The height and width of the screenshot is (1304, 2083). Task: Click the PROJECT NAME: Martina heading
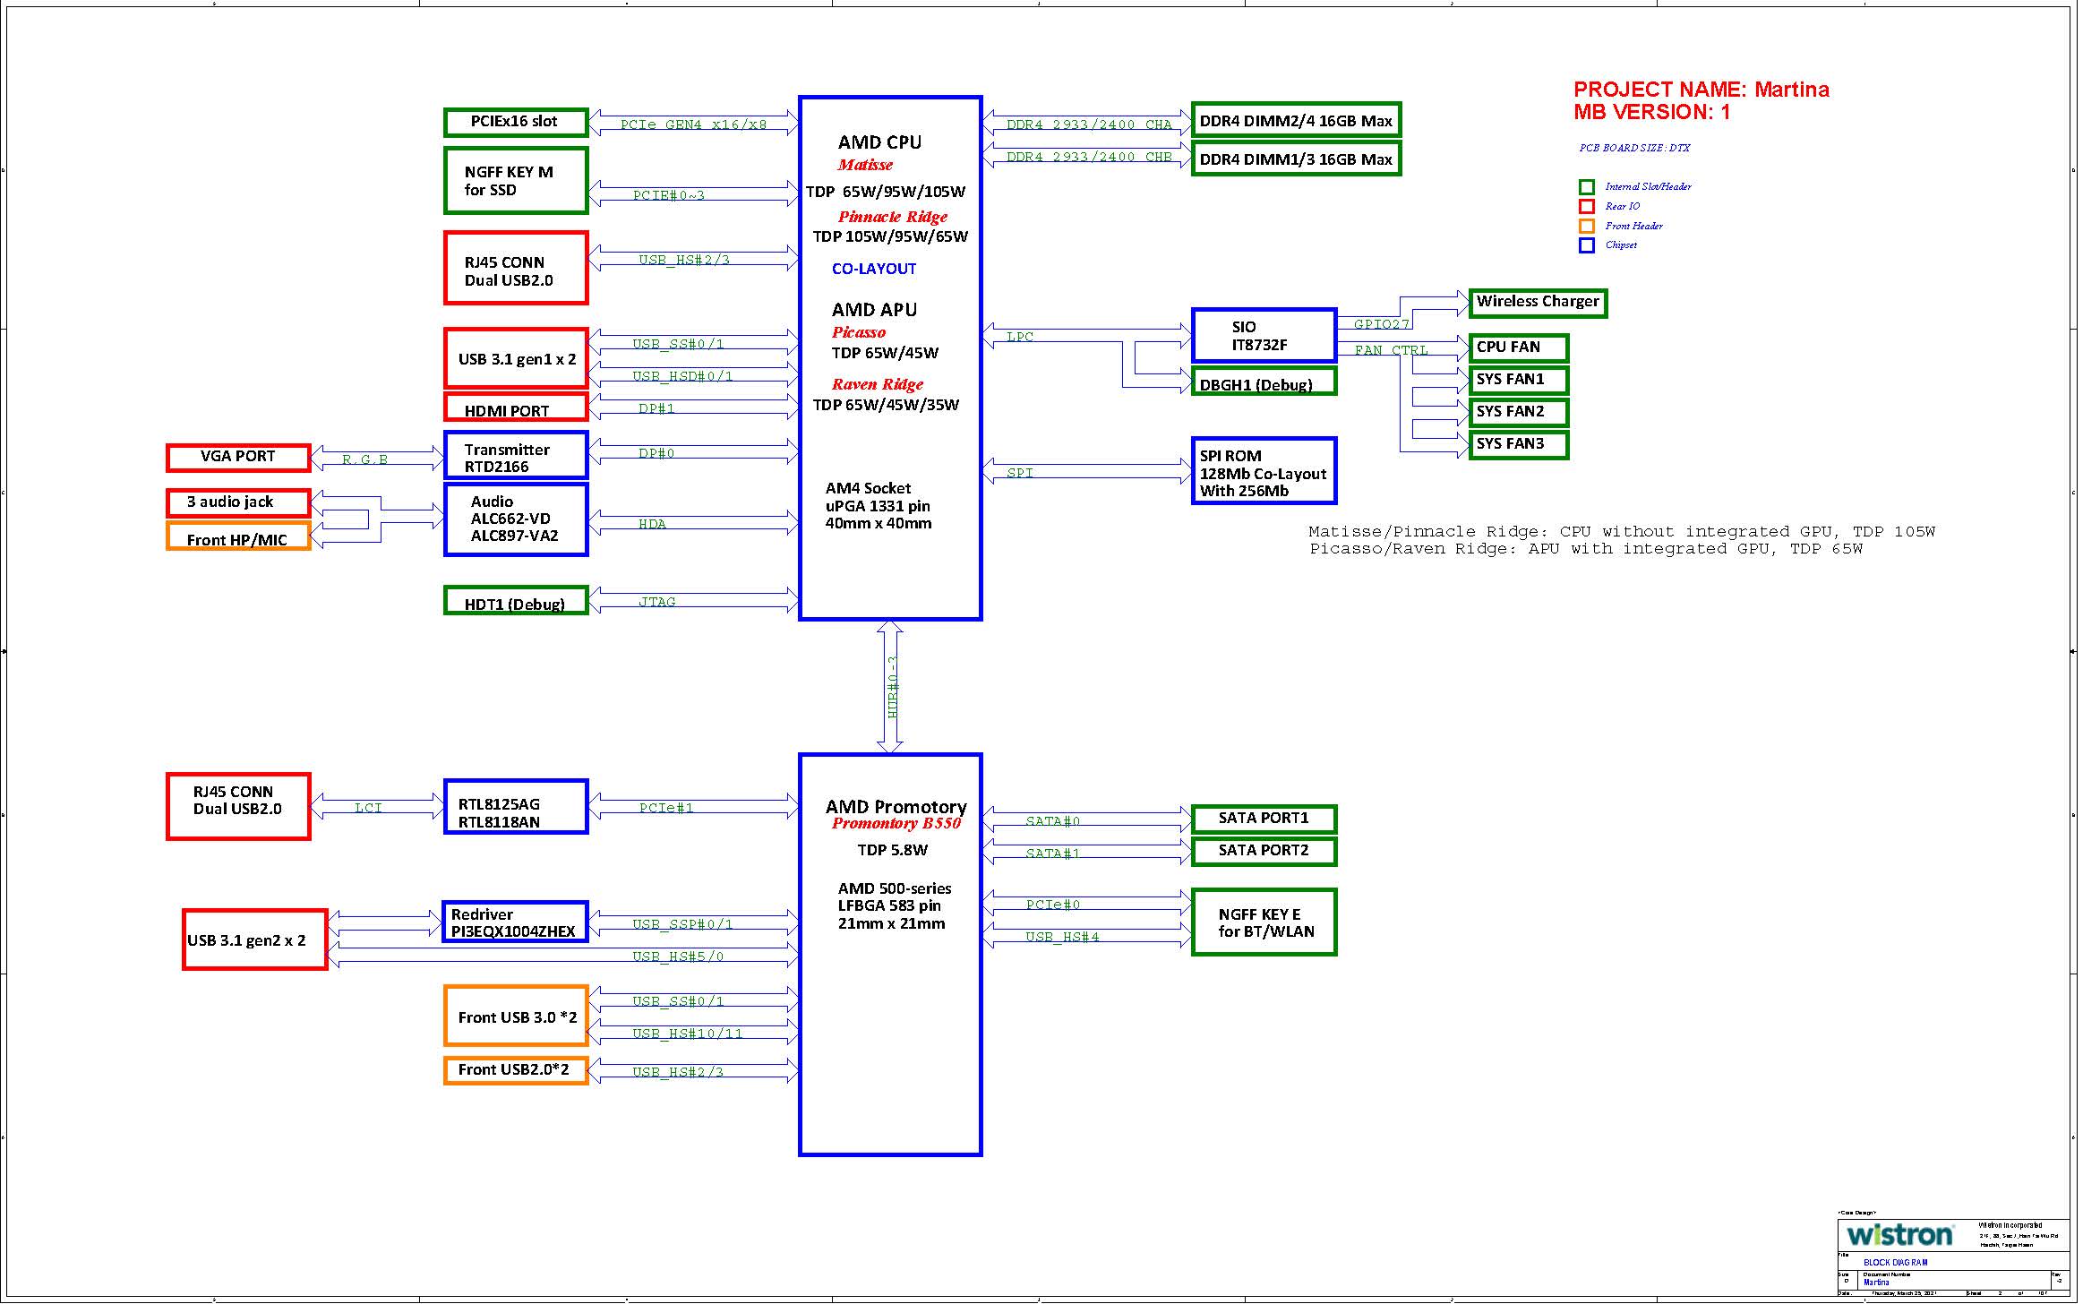click(x=1701, y=90)
